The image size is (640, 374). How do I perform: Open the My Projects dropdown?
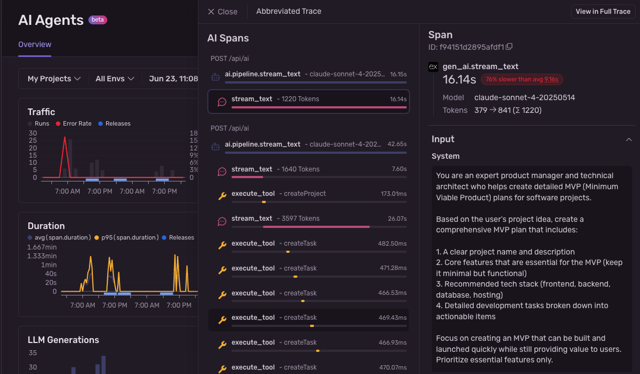click(x=53, y=79)
